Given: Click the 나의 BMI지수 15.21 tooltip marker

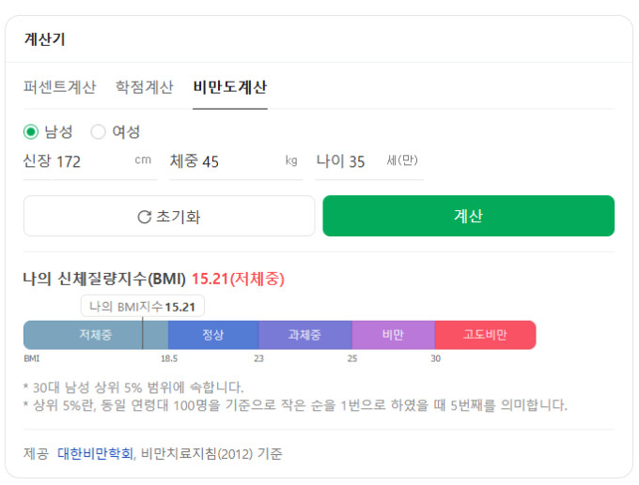Looking at the screenshot, I should click(143, 307).
